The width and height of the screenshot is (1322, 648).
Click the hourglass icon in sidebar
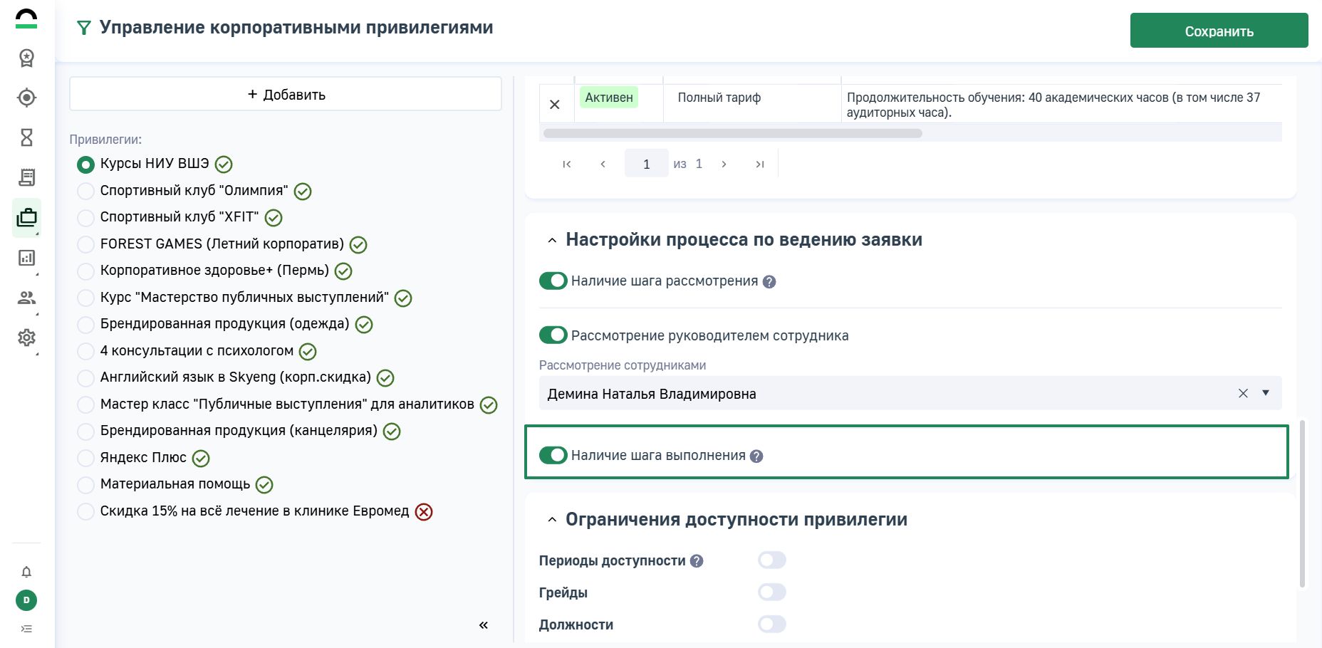click(x=26, y=137)
